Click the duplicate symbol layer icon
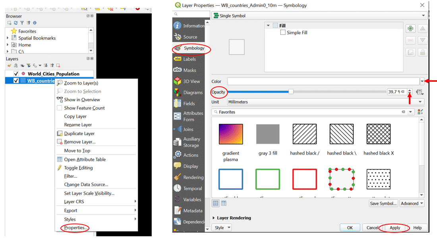Screen dimensions: 437x246 tap(410, 52)
